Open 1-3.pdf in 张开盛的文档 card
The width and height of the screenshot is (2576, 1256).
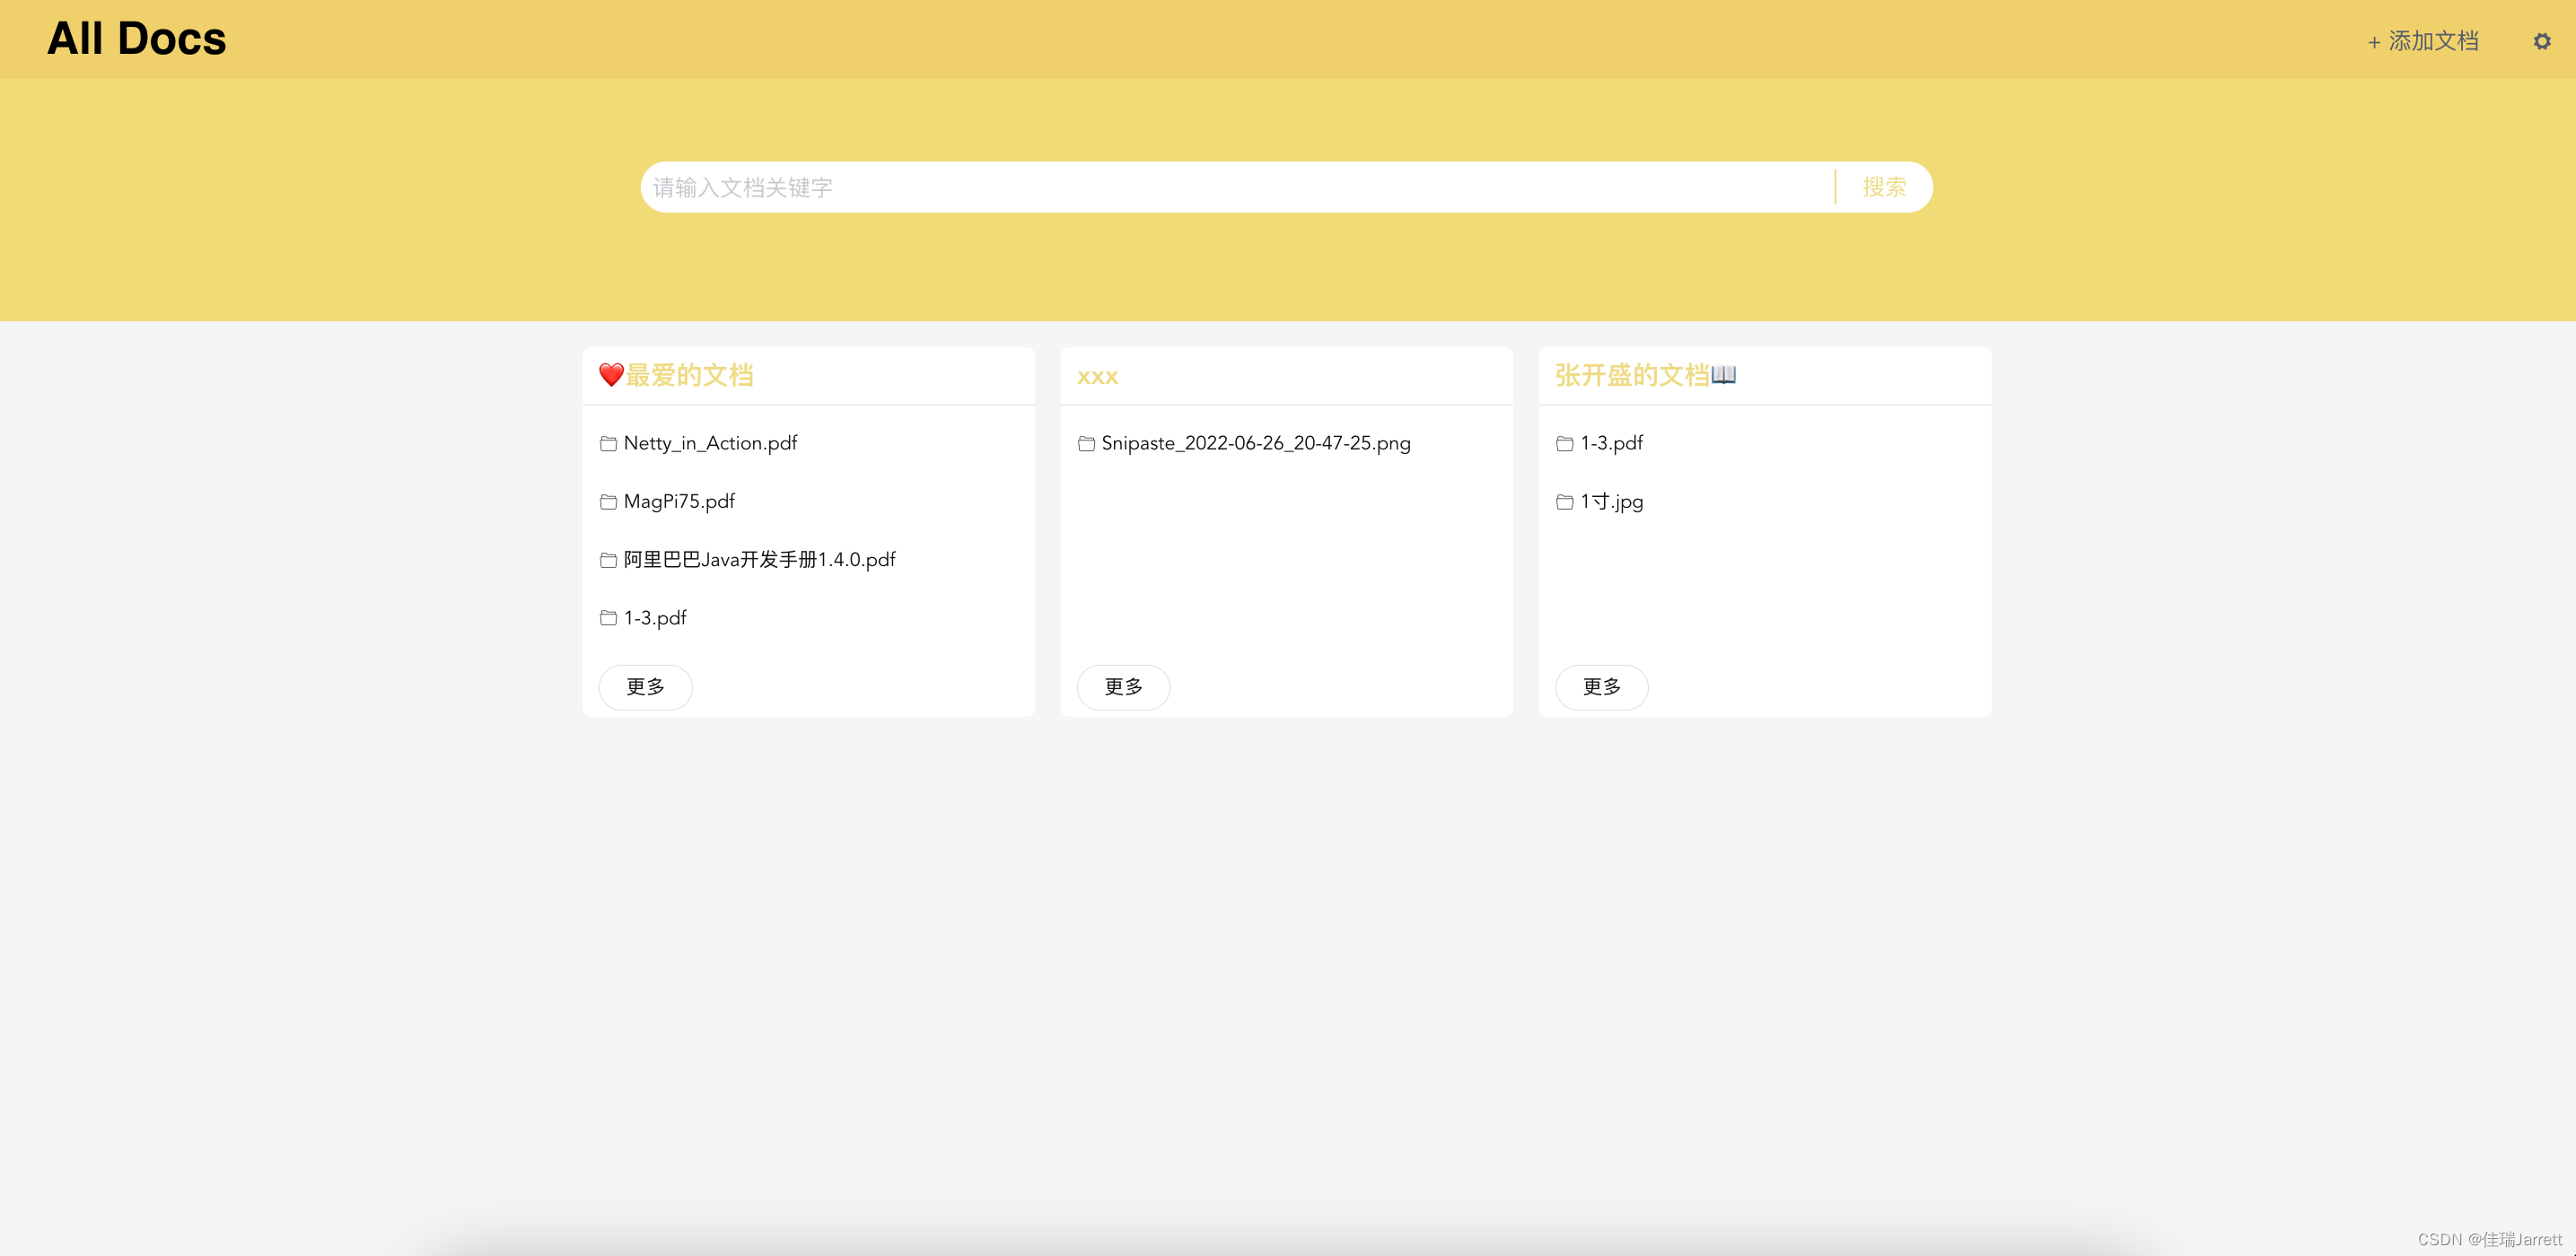(x=1611, y=442)
